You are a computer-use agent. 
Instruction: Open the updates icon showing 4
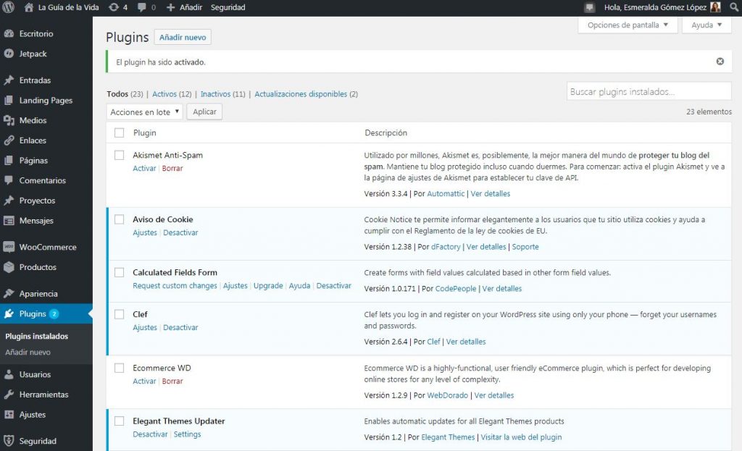(x=114, y=7)
